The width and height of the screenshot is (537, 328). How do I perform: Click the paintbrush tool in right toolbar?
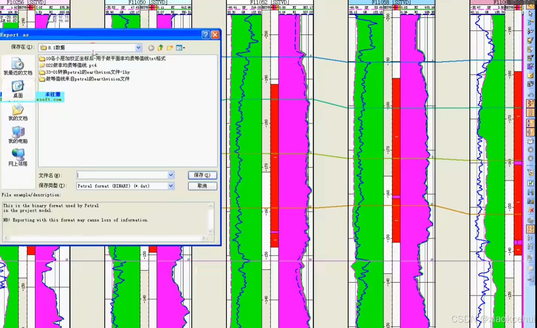531,40
